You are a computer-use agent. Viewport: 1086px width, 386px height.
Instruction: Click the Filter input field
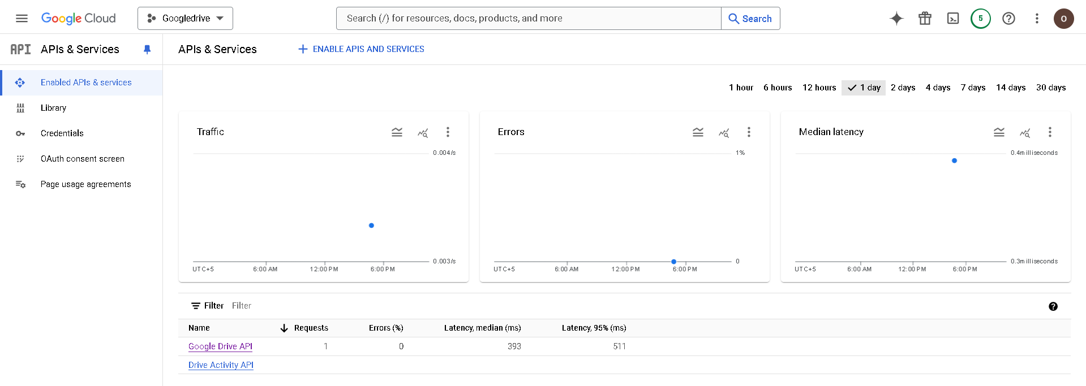[x=340, y=306]
